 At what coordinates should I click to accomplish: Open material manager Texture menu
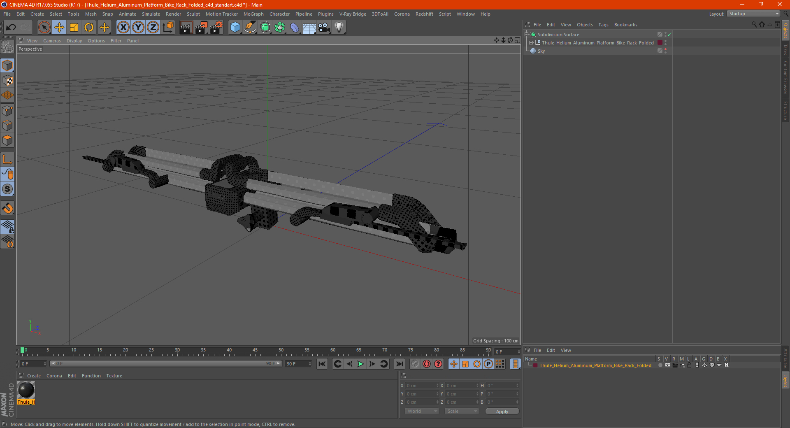click(x=114, y=376)
